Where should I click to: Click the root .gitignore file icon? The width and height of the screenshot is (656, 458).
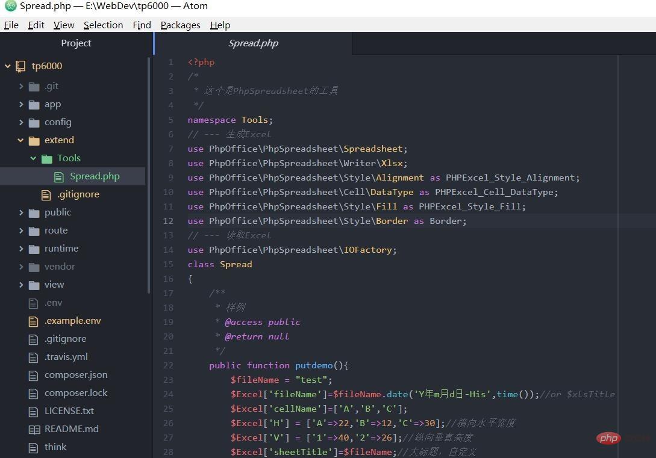33,339
